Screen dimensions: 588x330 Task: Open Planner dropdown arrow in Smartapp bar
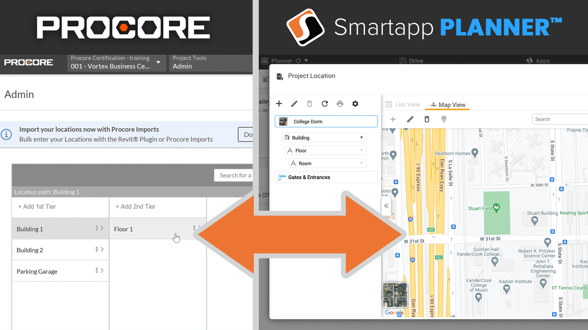coord(306,61)
